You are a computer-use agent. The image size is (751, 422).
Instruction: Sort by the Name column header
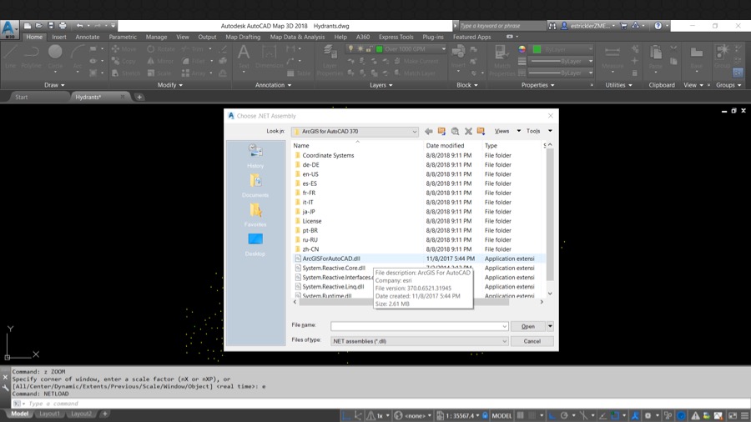click(x=357, y=145)
